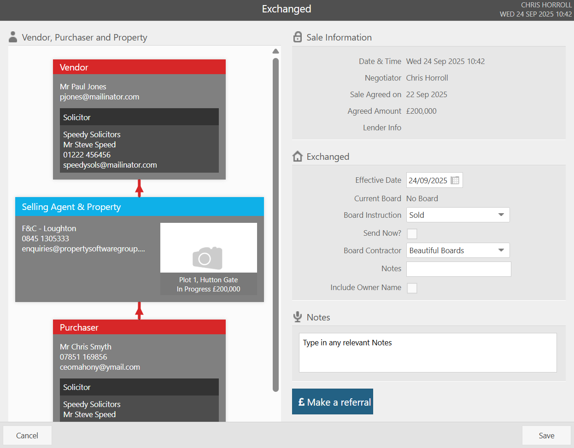This screenshot has width=574, height=448.
Task: Click Current Board value No Board
Action: 422,198
